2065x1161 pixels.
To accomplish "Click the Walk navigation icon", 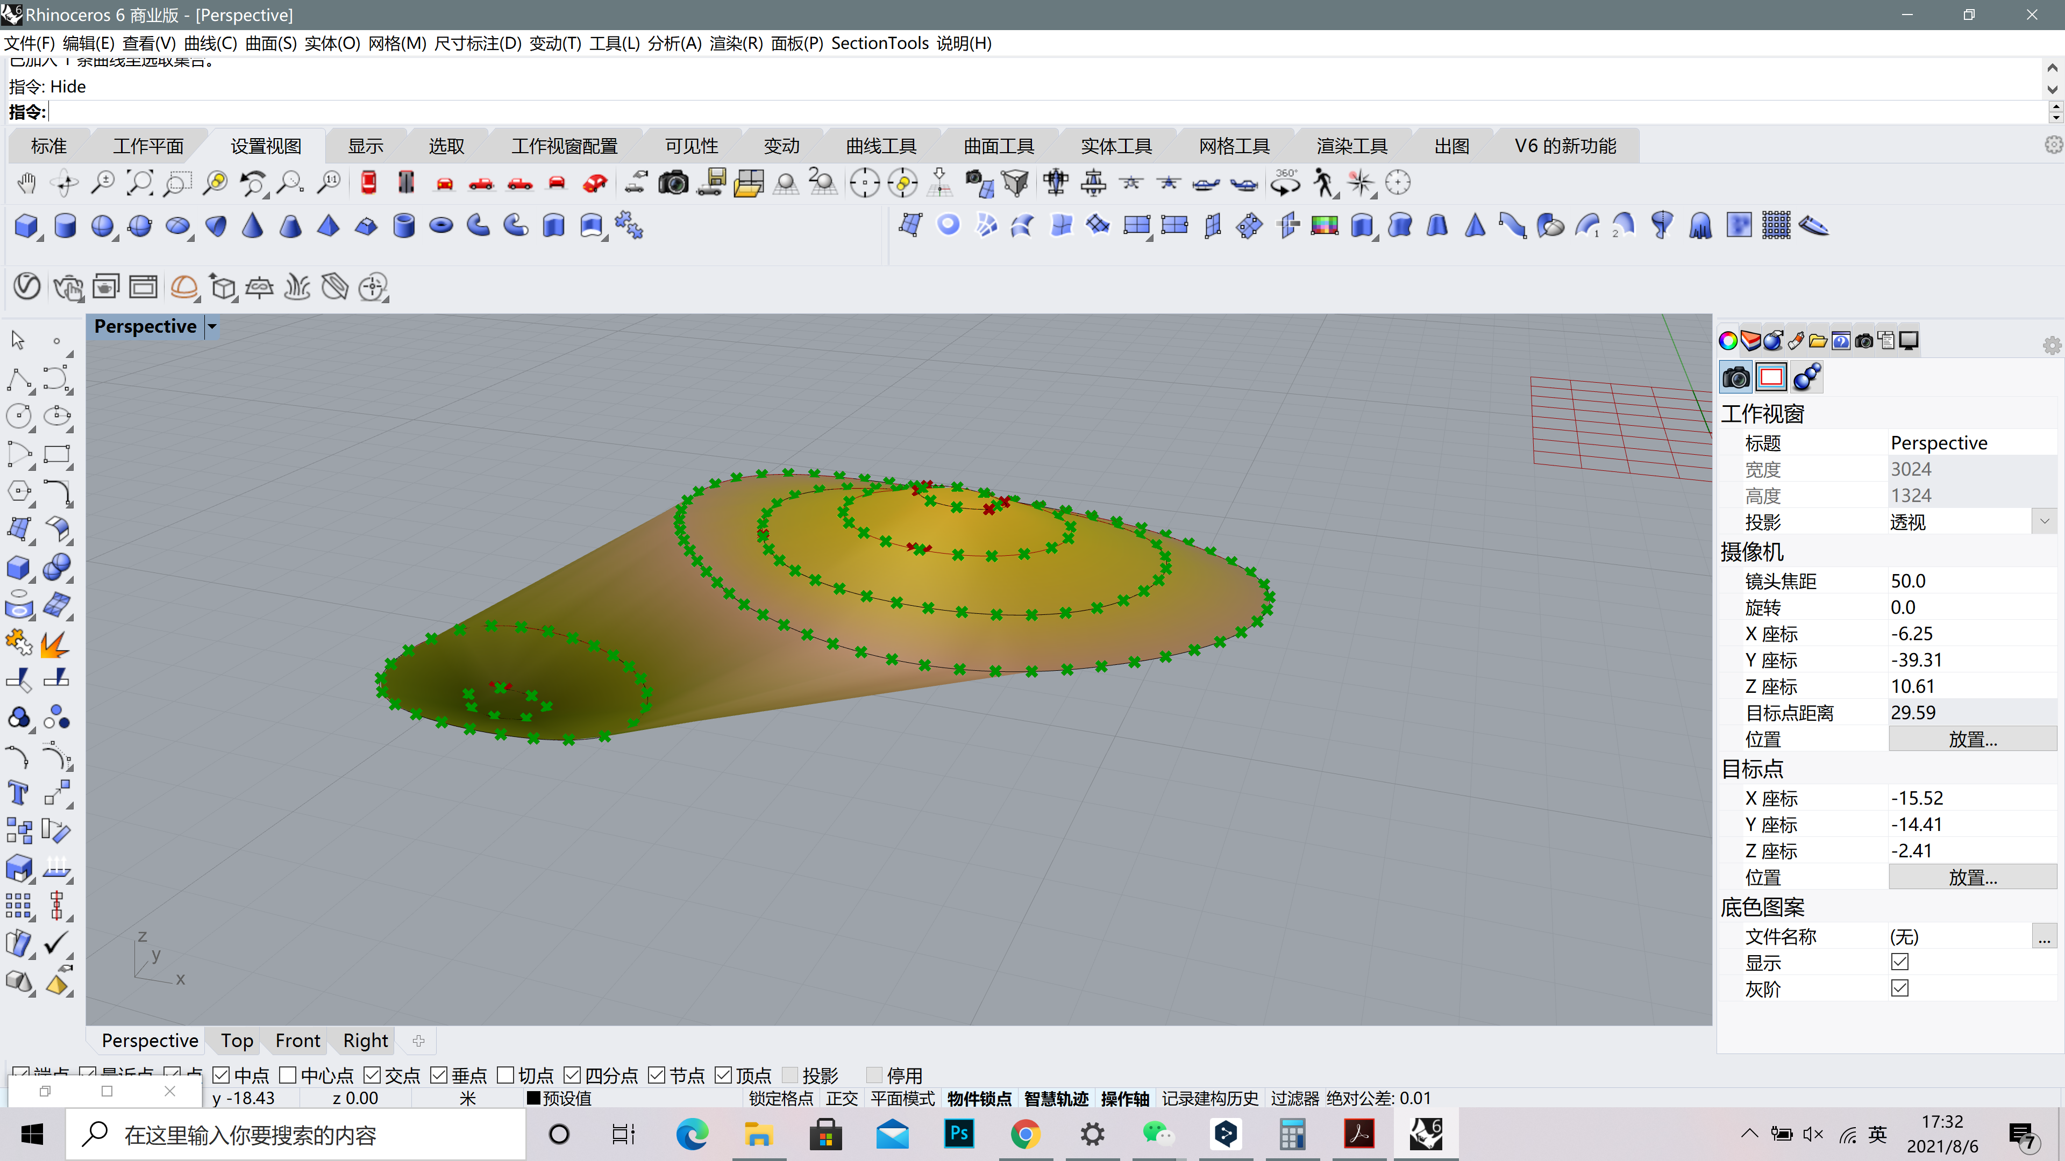I will click(x=1323, y=183).
